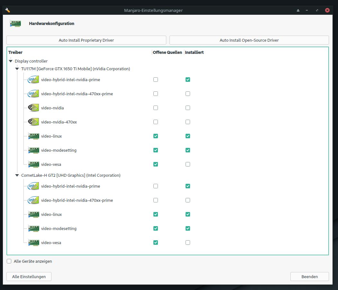This screenshot has width=338, height=290.
Task: Collapse the Display controller tree node
Action: (x=11, y=61)
